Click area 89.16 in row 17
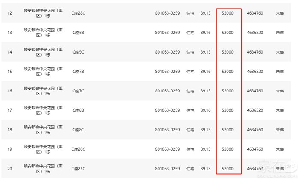Image resolution: width=300 pixels, height=179 pixels. point(206,110)
